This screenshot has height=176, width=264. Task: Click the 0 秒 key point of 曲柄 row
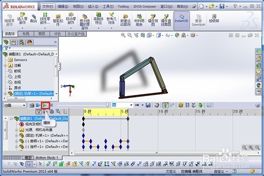click(x=83, y=141)
